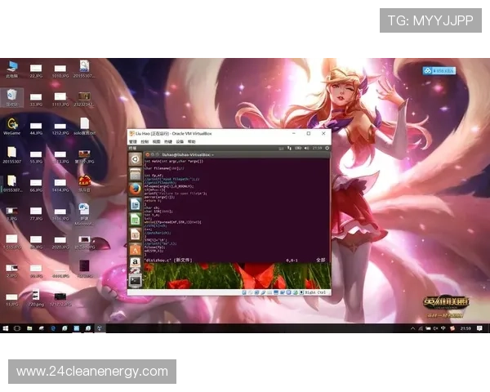Select the 此电脑 desktop icon
This screenshot has width=490, height=392.
tap(11, 68)
